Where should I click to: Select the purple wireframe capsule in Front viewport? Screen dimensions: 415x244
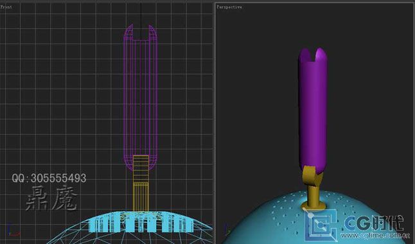[141, 98]
